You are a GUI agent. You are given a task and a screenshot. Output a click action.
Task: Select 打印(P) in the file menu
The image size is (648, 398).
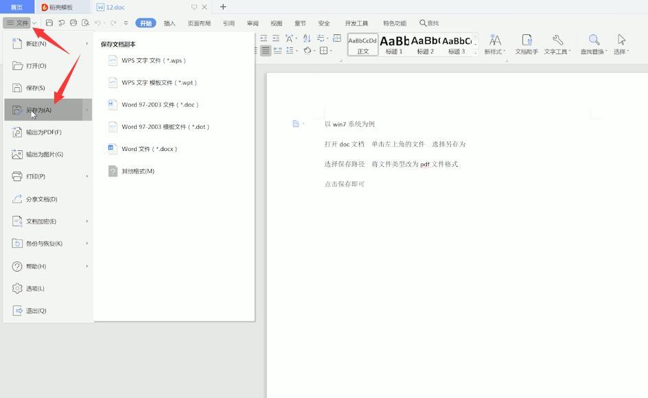(48, 176)
